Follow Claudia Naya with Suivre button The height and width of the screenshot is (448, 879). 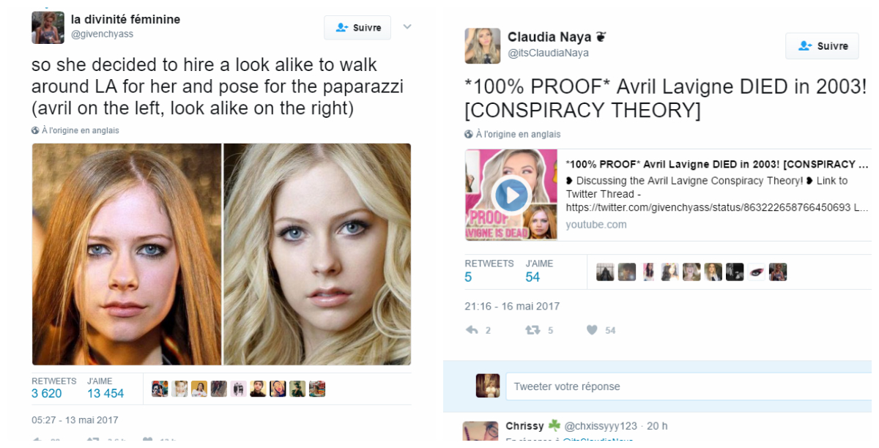[822, 45]
